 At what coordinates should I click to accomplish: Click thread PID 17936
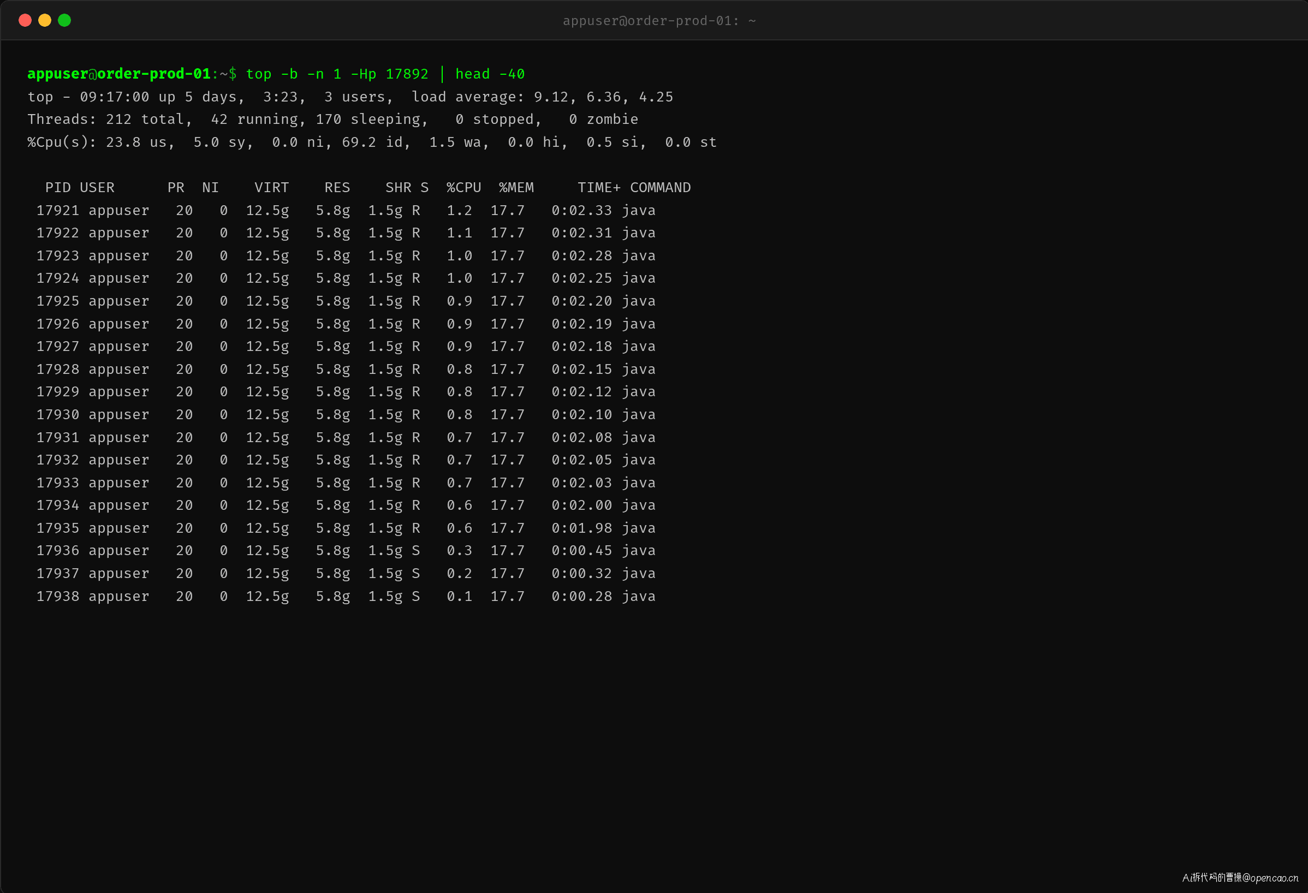(58, 550)
